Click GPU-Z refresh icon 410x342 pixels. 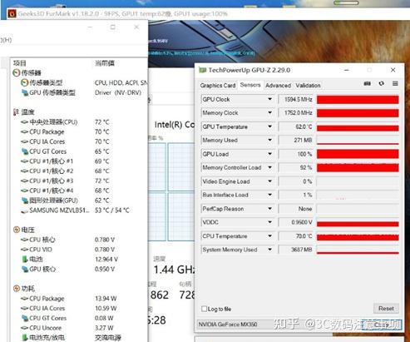click(382, 83)
